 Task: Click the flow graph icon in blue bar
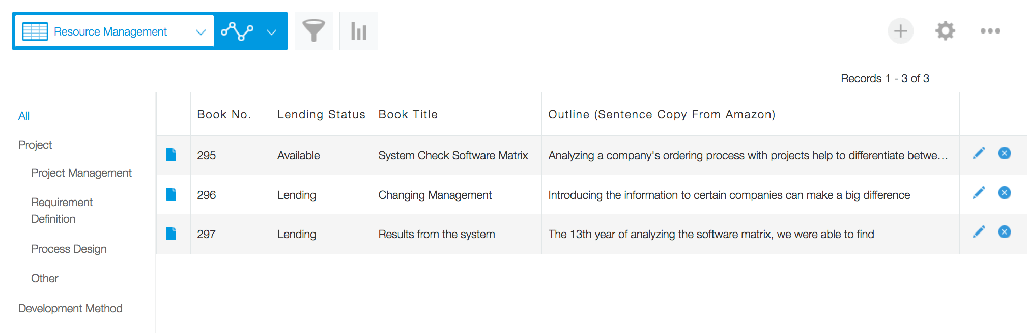[237, 31]
